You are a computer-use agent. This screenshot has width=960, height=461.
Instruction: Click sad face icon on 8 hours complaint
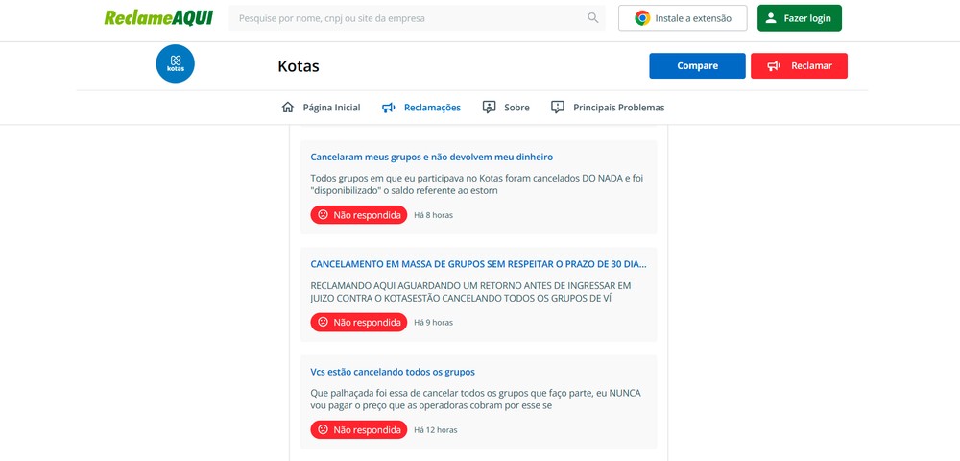click(324, 215)
